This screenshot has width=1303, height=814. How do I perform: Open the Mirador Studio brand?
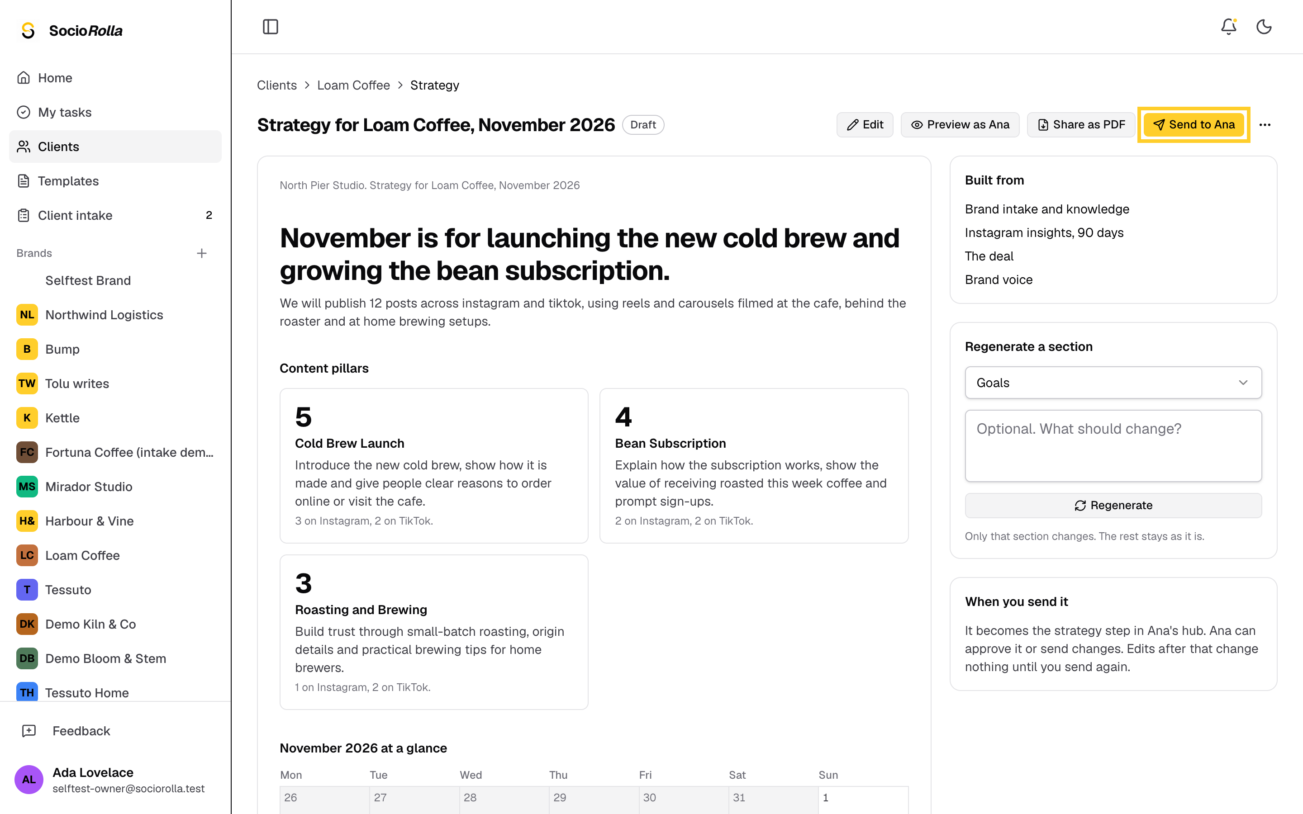tap(115, 487)
